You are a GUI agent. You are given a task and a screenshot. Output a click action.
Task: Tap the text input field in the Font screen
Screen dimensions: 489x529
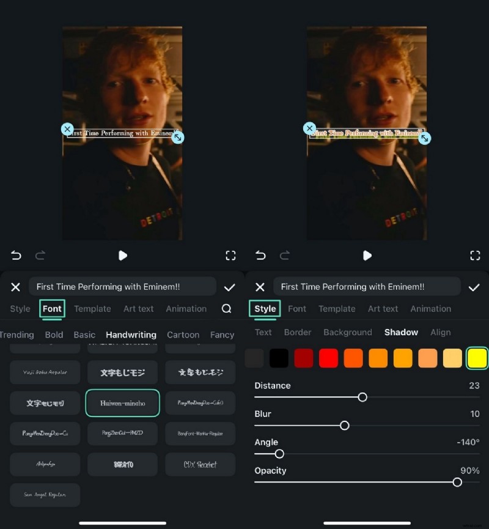click(122, 287)
